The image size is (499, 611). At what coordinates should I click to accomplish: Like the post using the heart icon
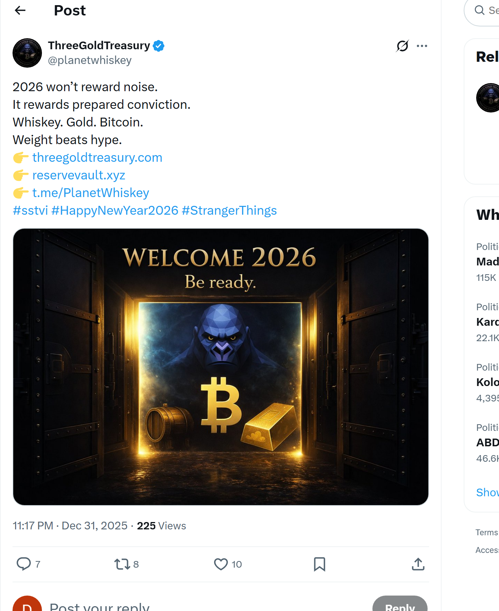[x=221, y=564]
